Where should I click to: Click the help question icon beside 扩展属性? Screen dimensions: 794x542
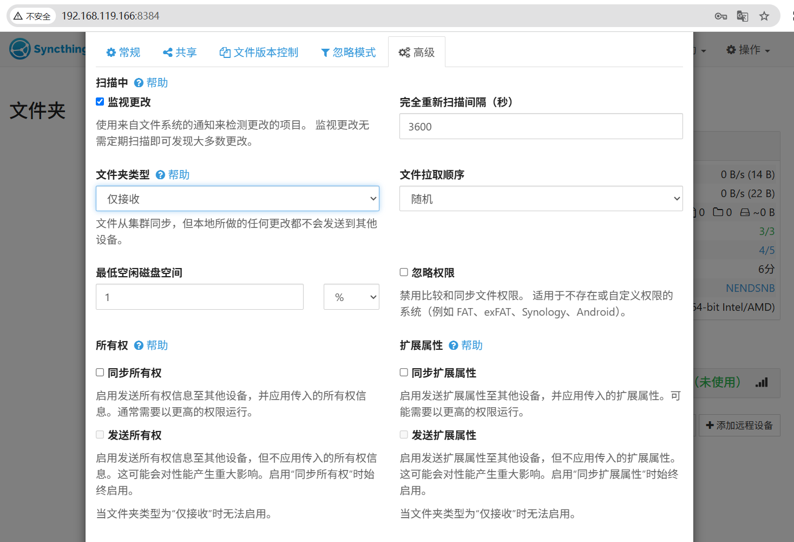(x=454, y=345)
